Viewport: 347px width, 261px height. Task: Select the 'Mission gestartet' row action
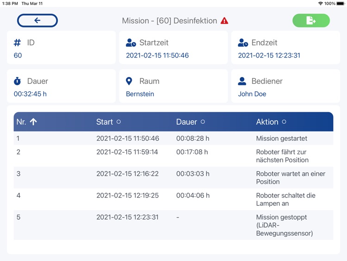pyautogui.click(x=281, y=138)
